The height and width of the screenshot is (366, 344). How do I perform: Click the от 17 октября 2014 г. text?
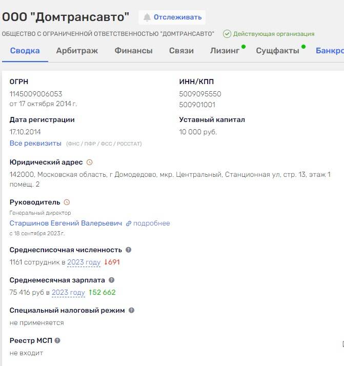tap(43, 104)
